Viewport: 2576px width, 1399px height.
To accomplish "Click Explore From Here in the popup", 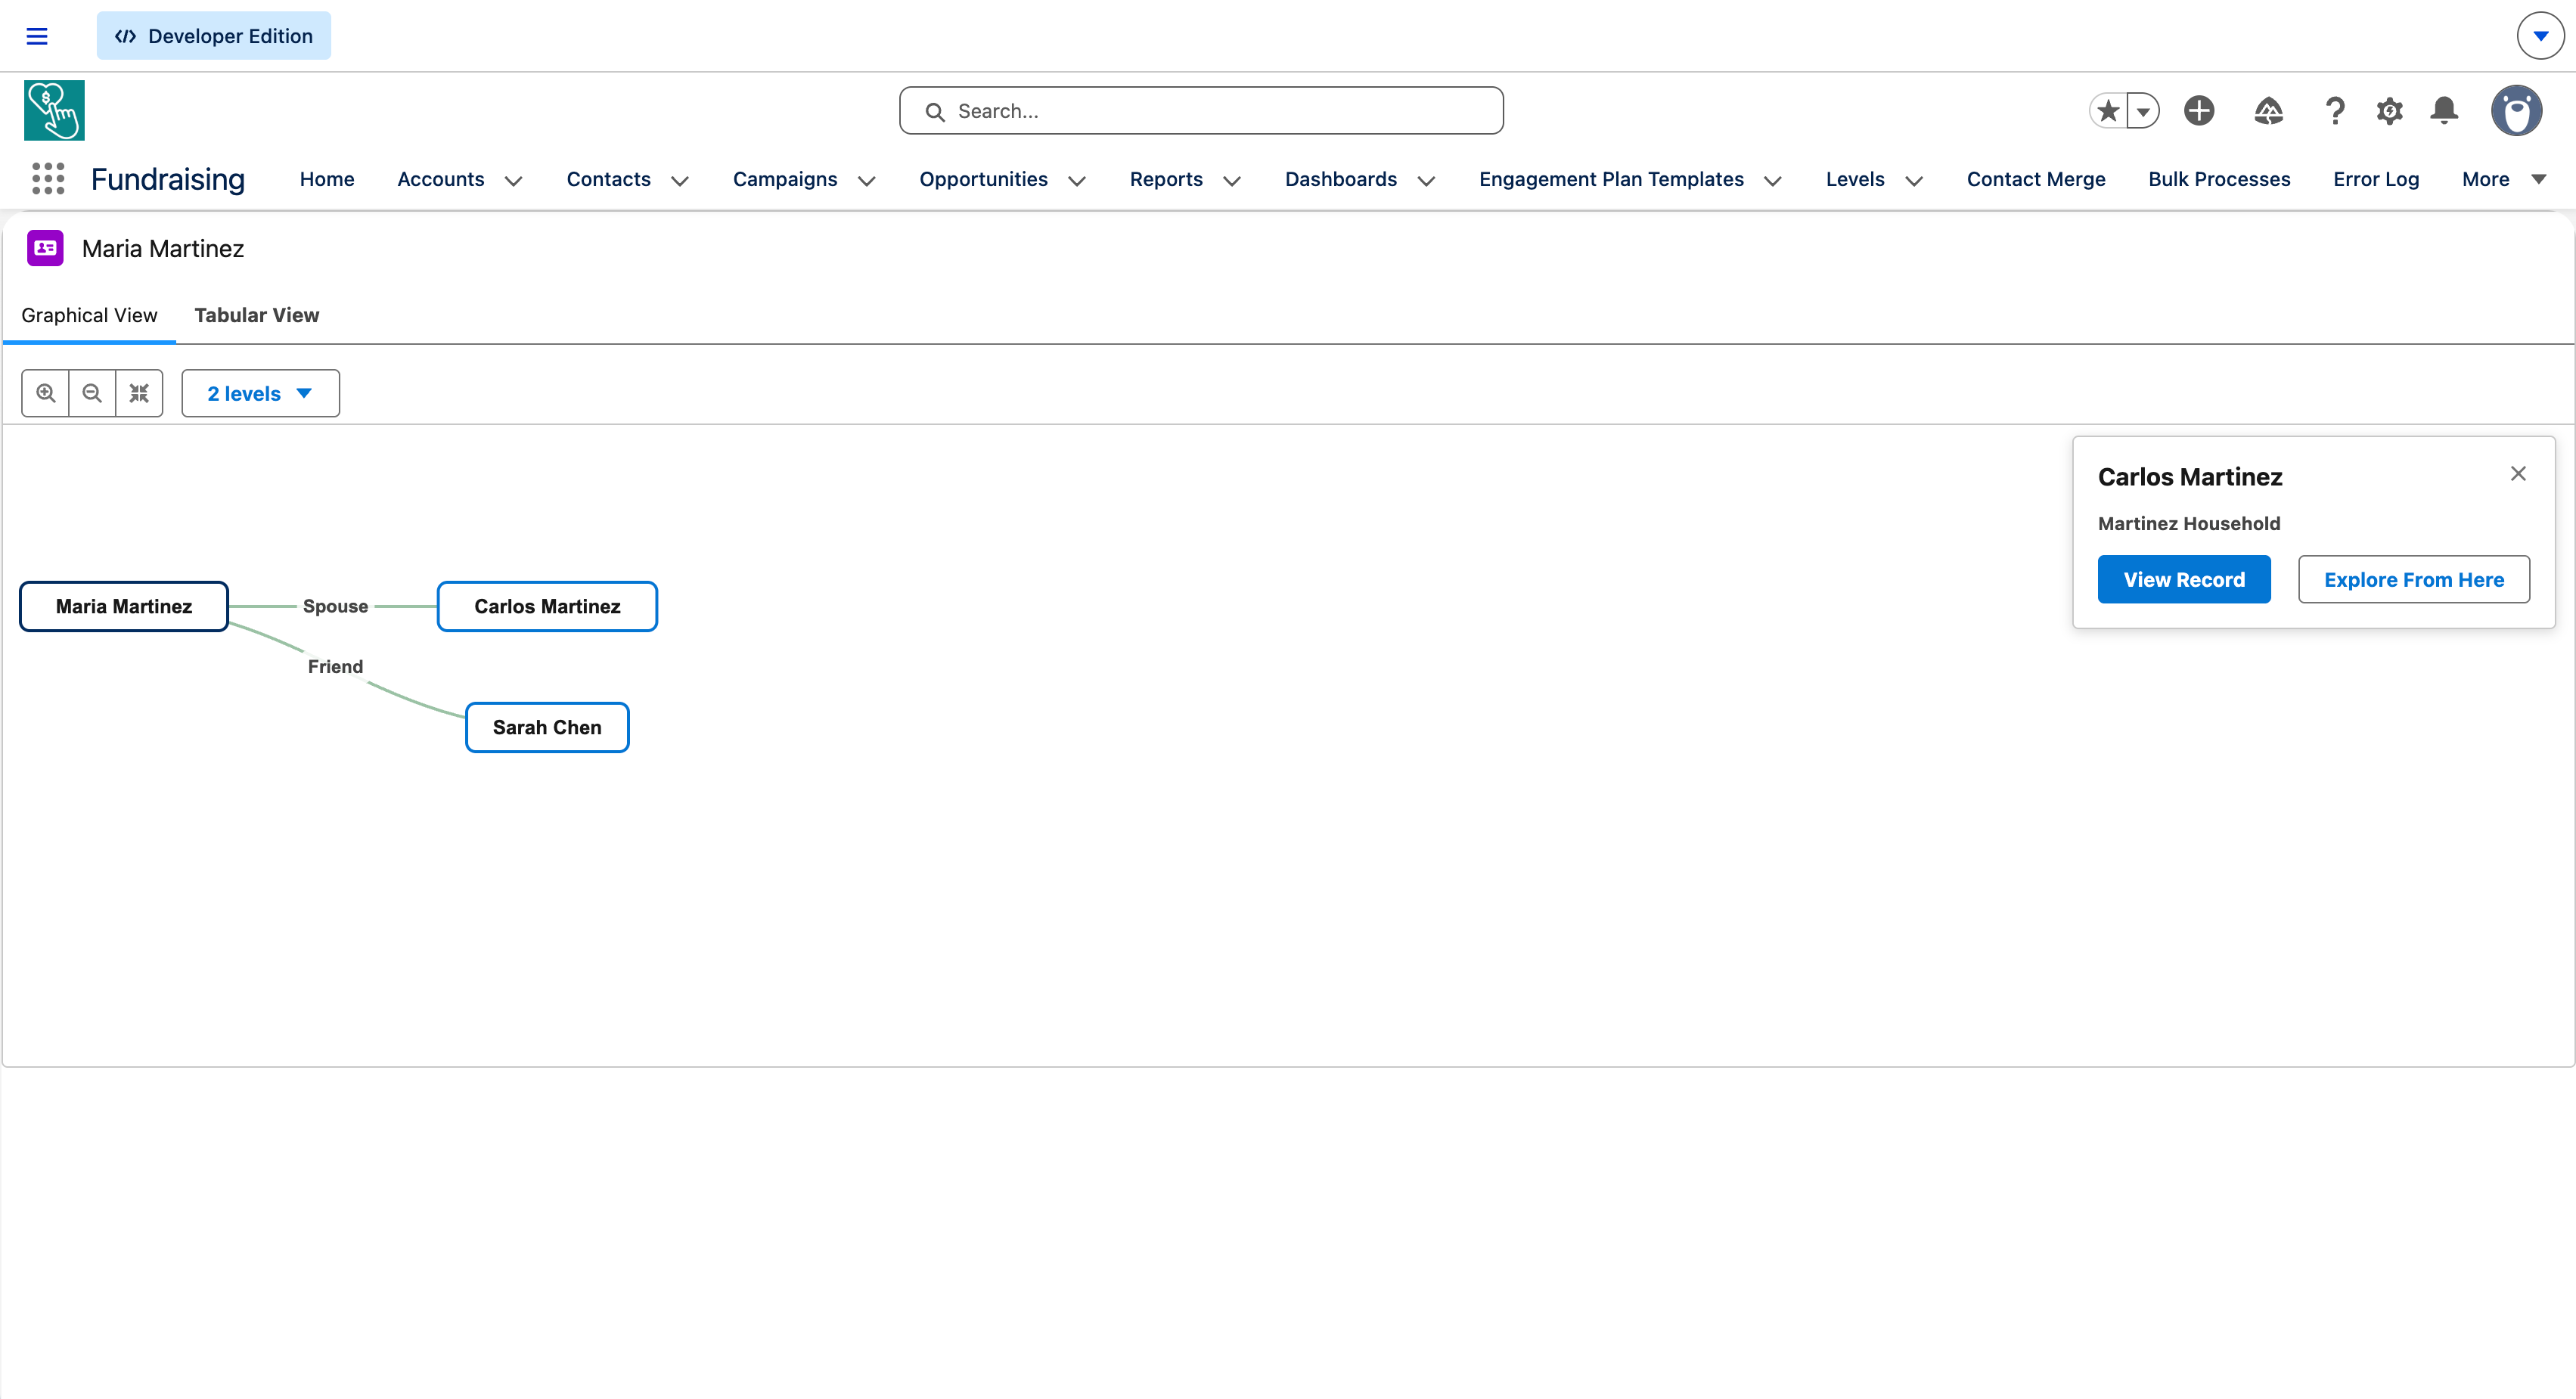I will (2413, 579).
